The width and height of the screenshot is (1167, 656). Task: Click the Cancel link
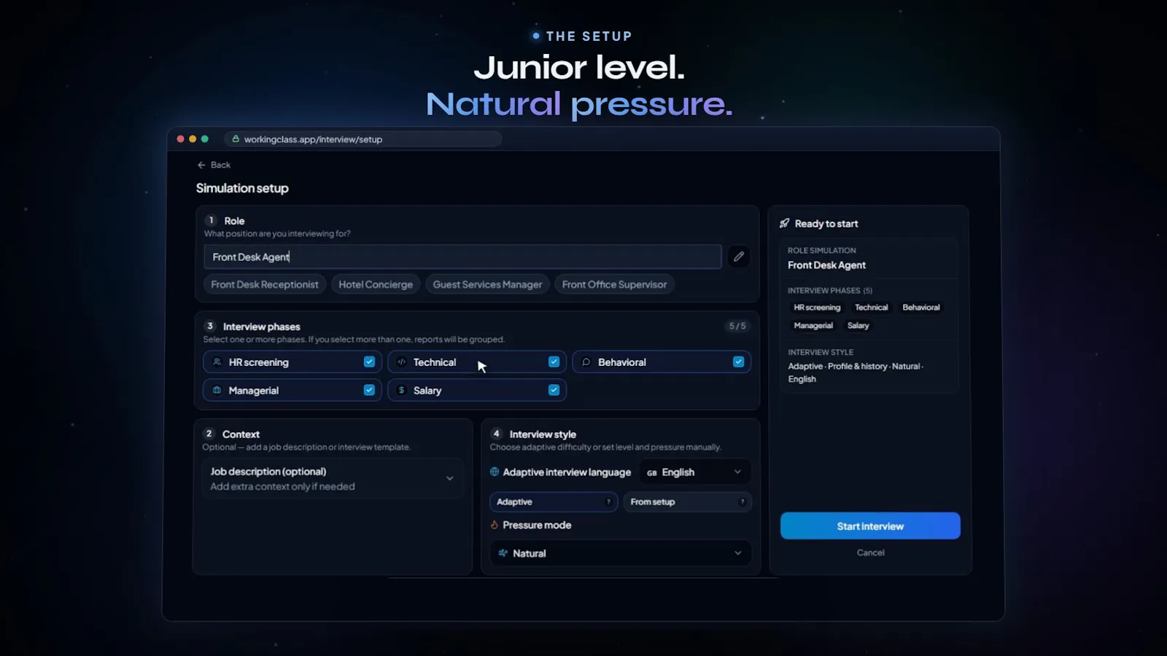tap(870, 552)
